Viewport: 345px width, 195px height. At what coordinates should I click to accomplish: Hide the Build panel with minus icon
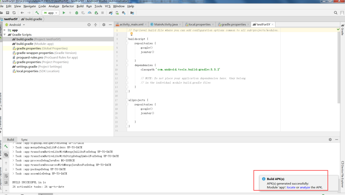tap(337, 140)
